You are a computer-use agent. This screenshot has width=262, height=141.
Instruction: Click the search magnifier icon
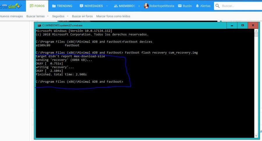pyautogui.click(x=217, y=6)
